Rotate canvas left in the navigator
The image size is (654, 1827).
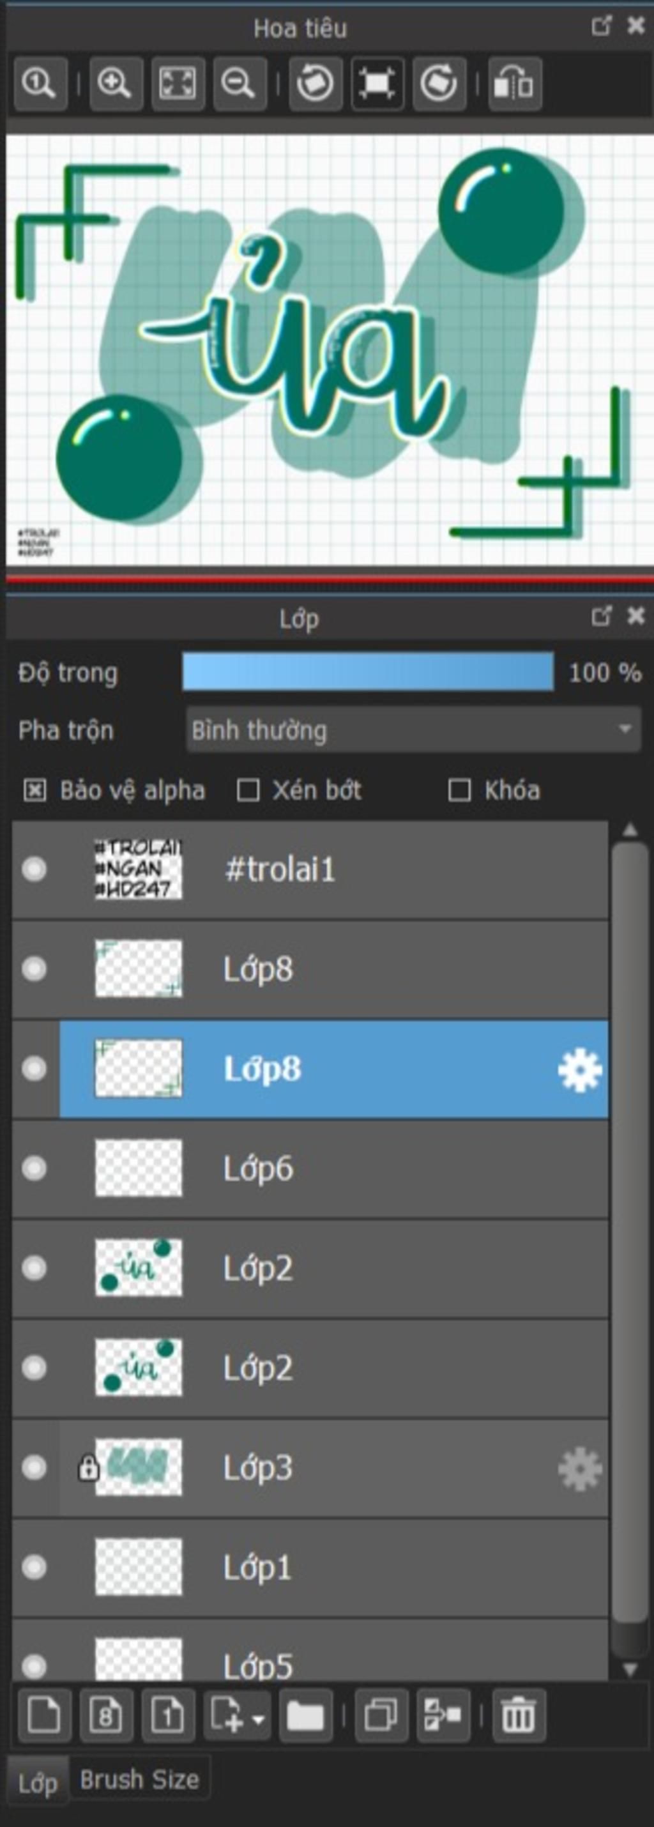point(315,84)
